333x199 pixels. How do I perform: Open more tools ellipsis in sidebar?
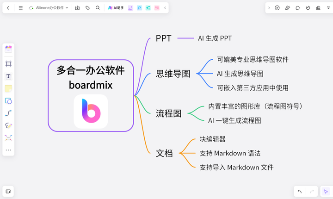(8, 150)
